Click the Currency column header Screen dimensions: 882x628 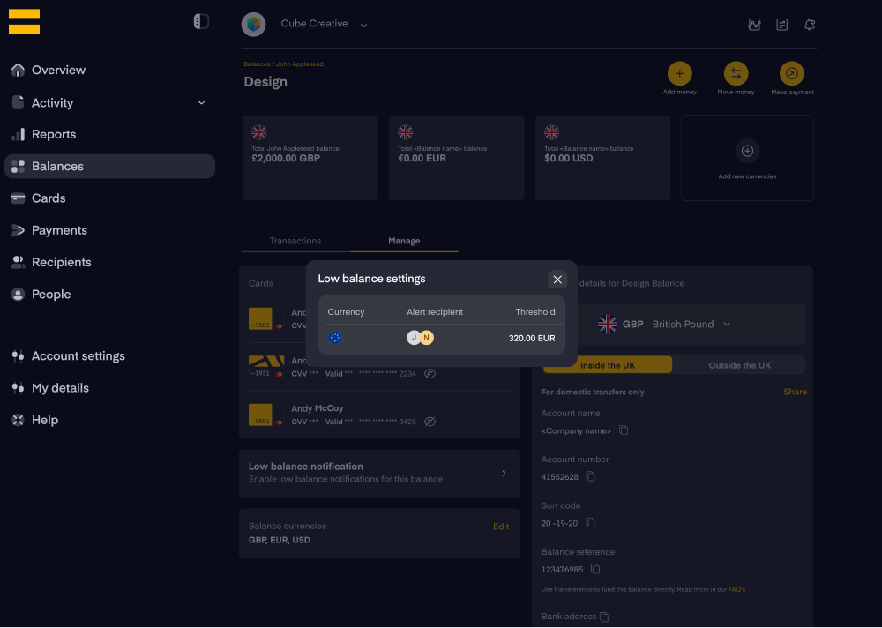[x=346, y=312]
